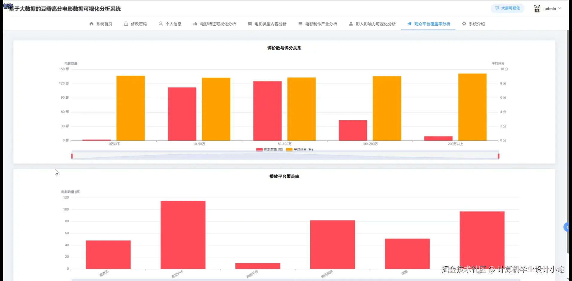The width and height of the screenshot is (572, 281).
Task: Open the 大屏可视化 view
Action: click(x=507, y=8)
